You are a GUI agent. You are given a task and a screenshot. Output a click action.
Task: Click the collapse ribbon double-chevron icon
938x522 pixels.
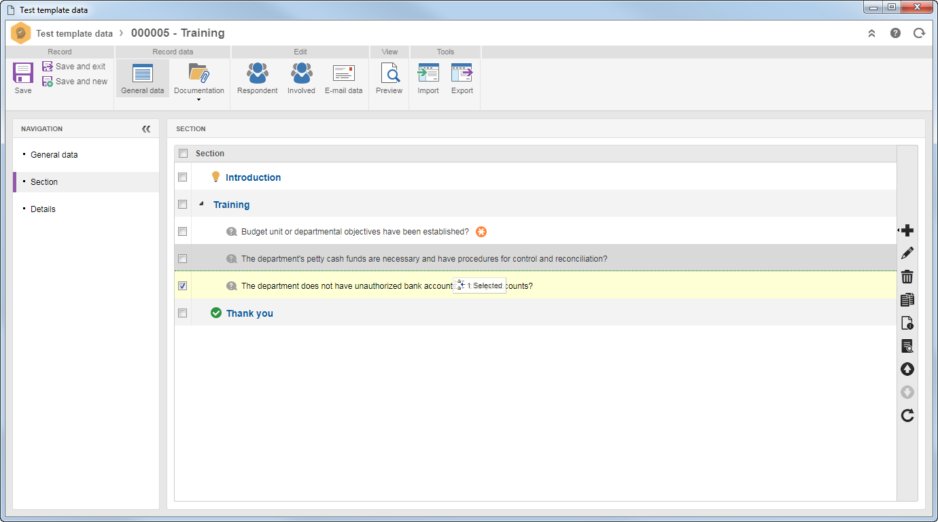tap(871, 33)
